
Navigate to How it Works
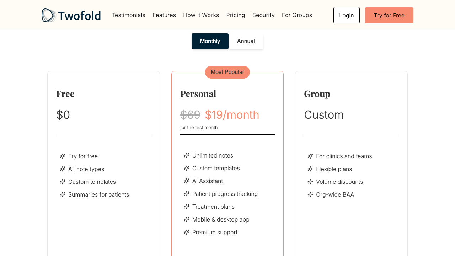click(x=201, y=15)
